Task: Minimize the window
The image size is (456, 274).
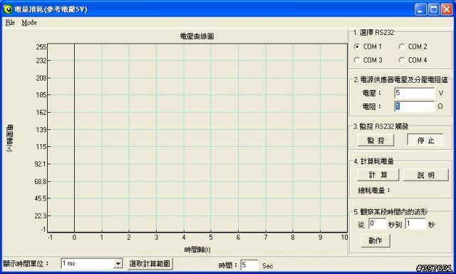Action: 420,9
